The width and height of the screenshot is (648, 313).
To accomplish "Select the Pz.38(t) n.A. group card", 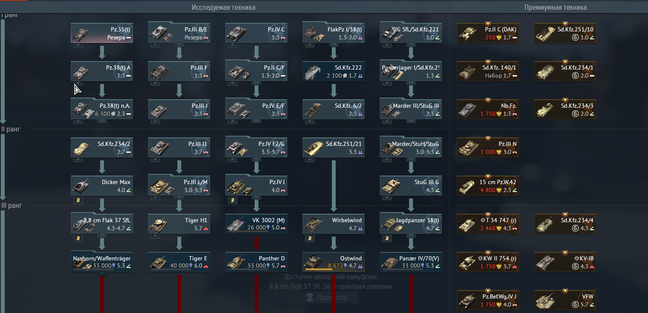I will pos(102,109).
